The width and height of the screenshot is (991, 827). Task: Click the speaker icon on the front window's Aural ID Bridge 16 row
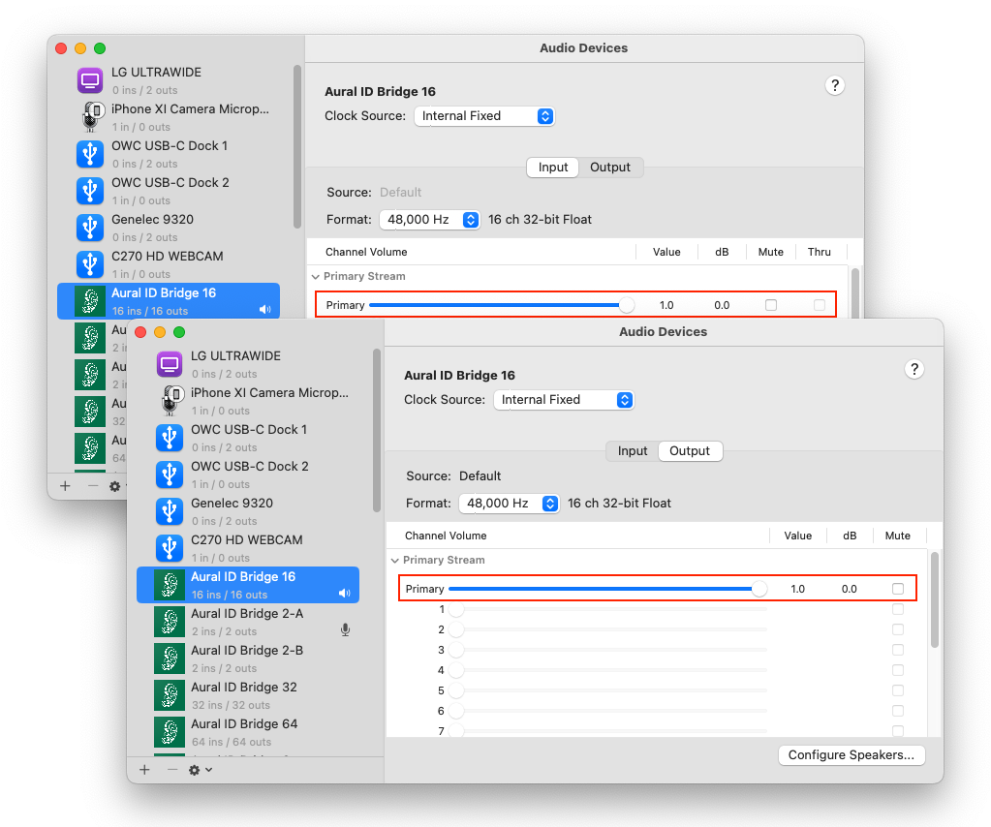[x=345, y=594]
